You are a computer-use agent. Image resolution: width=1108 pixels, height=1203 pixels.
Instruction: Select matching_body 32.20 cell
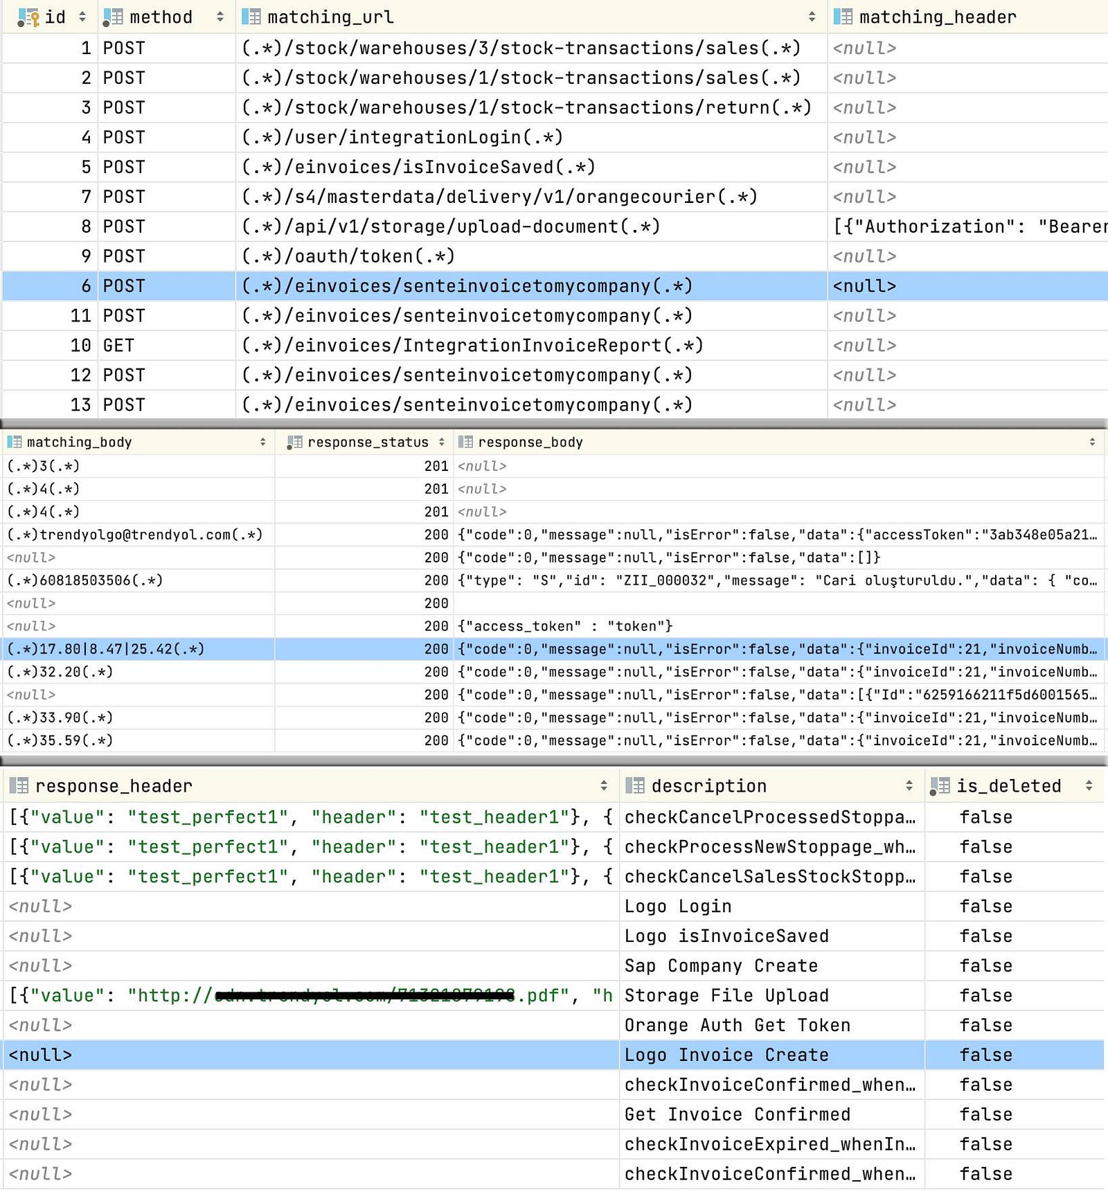coord(138,672)
